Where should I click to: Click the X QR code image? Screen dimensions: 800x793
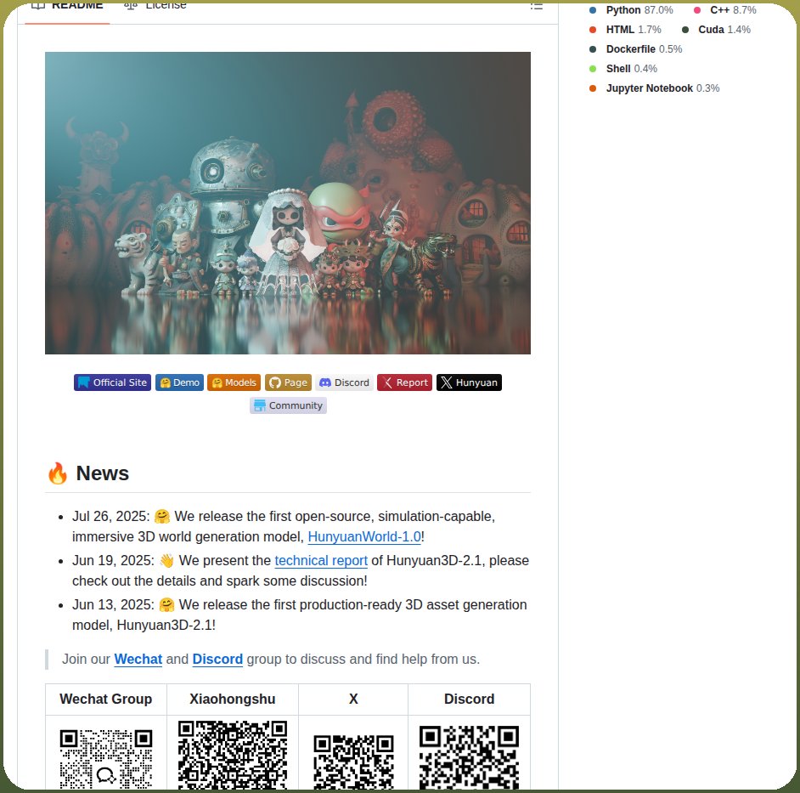point(353,762)
